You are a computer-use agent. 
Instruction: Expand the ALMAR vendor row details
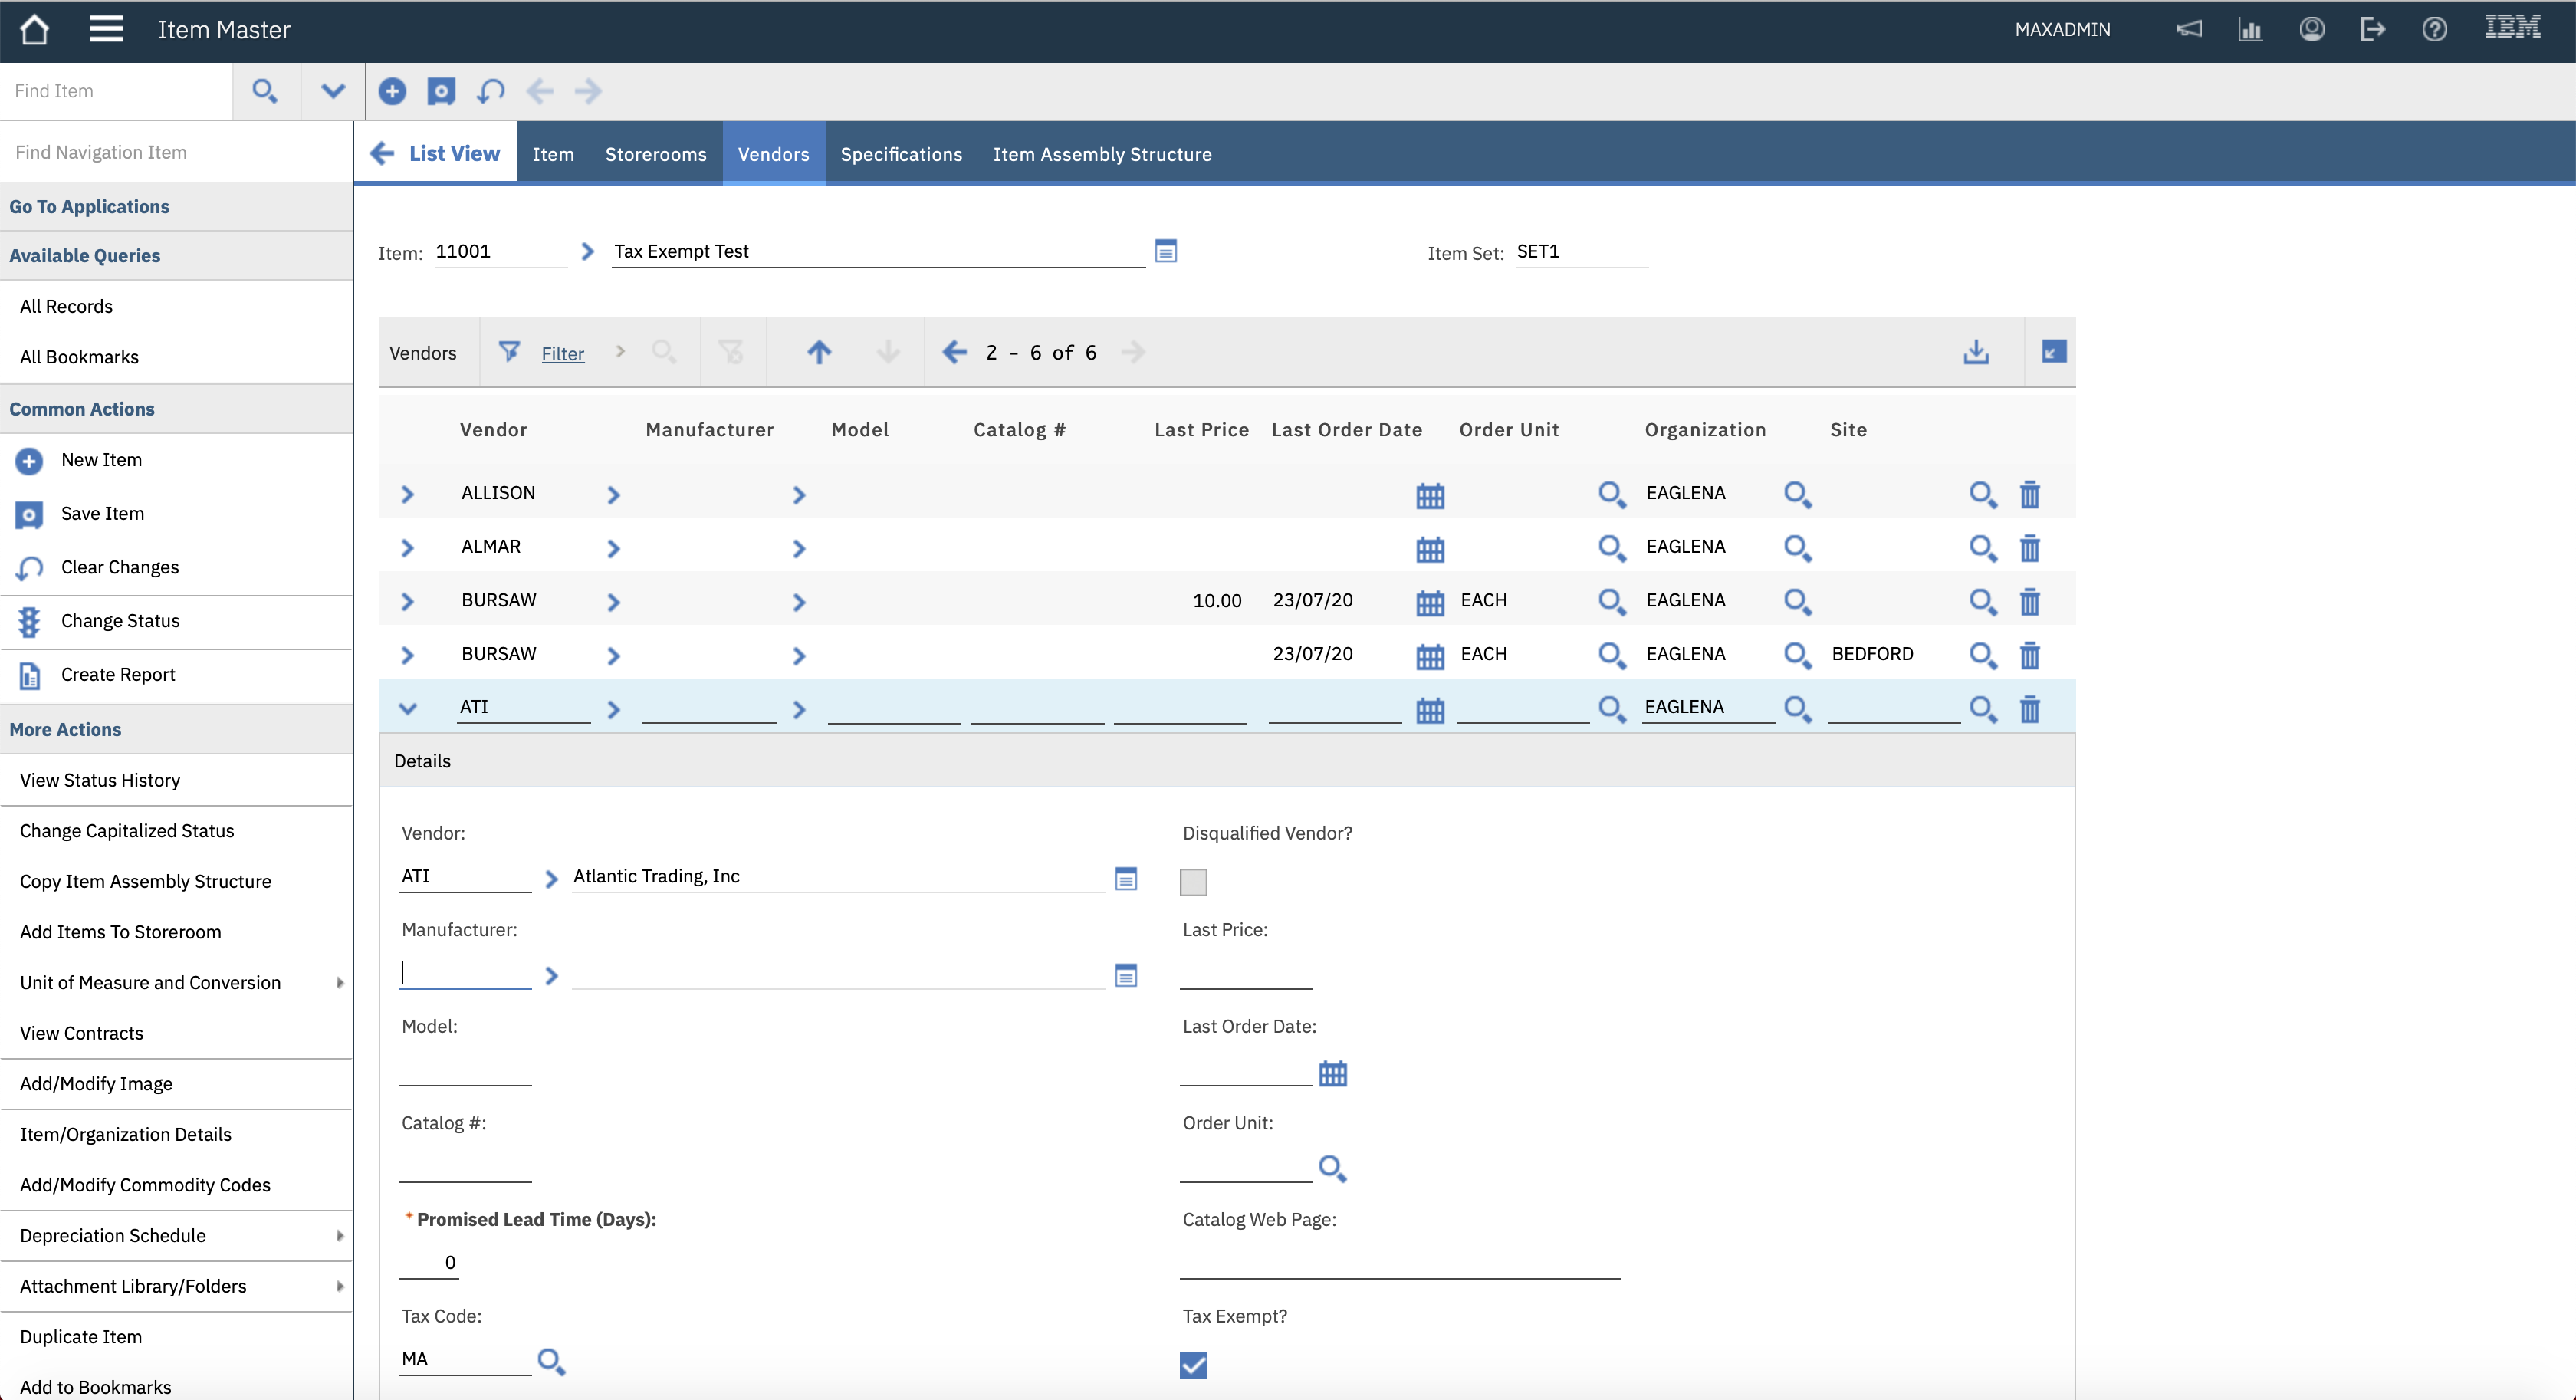407,548
